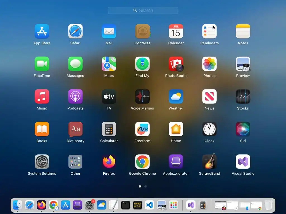Open Google Chrome from Launchpad grid
Screen dimensions: 286x214
point(142,162)
